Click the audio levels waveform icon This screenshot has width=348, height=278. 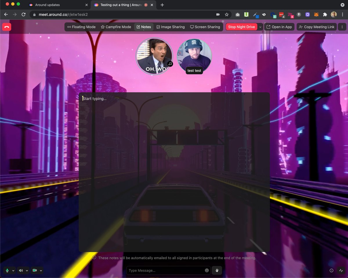[x=341, y=270]
